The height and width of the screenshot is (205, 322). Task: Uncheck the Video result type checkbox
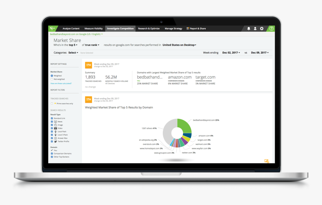(x=52, y=128)
